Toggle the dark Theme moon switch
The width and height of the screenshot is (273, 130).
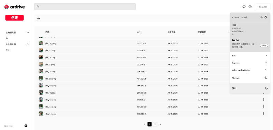click(x=266, y=78)
